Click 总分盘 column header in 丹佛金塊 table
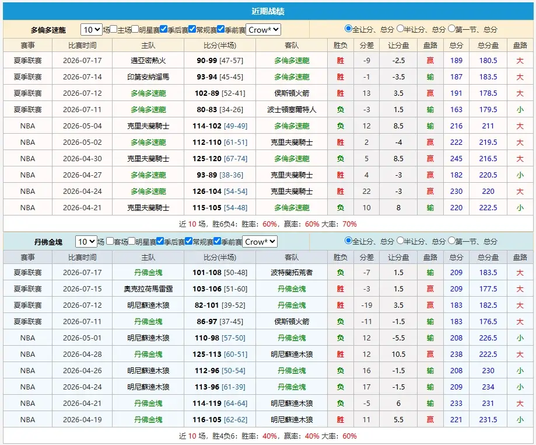Viewport: 536px width, 445px height. point(488,257)
